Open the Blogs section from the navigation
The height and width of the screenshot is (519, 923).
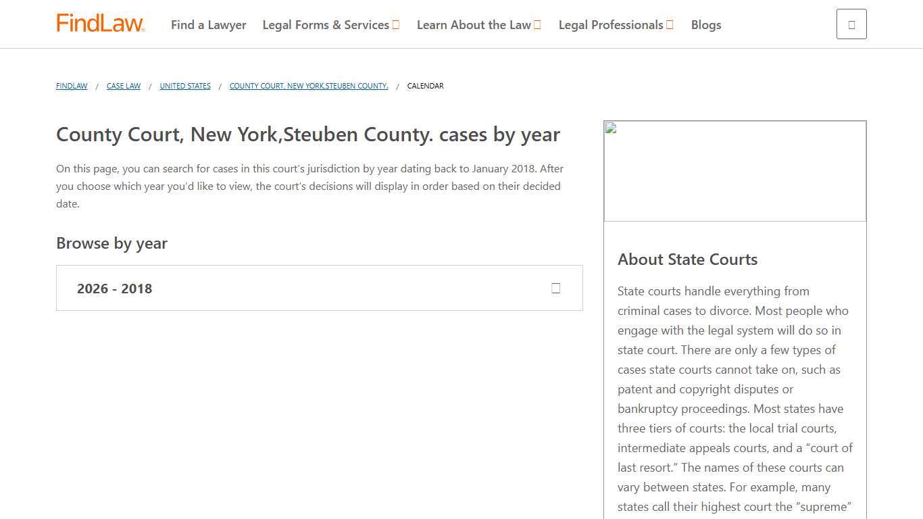[x=705, y=24]
